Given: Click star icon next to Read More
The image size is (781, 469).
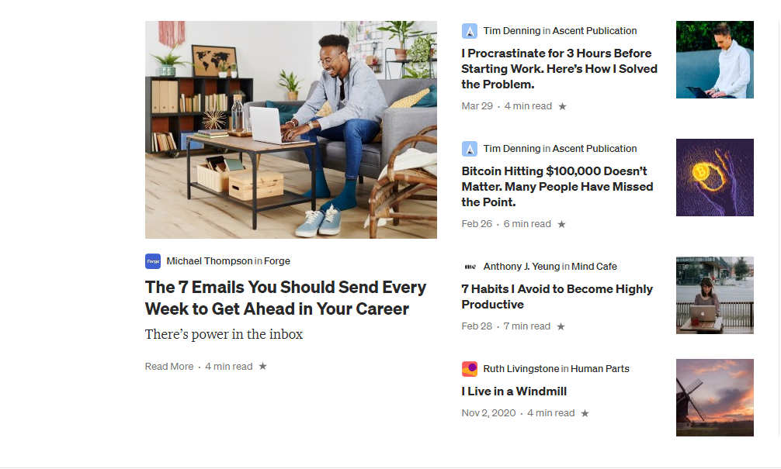Looking at the screenshot, I should coord(262,367).
